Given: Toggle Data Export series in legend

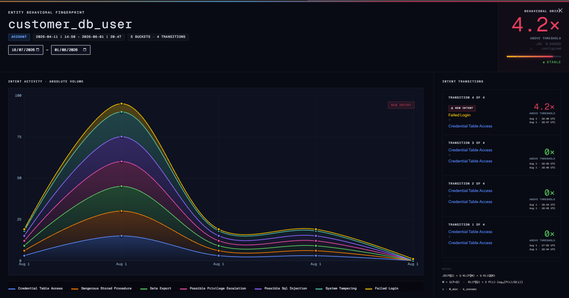Looking at the screenshot, I should (156, 288).
